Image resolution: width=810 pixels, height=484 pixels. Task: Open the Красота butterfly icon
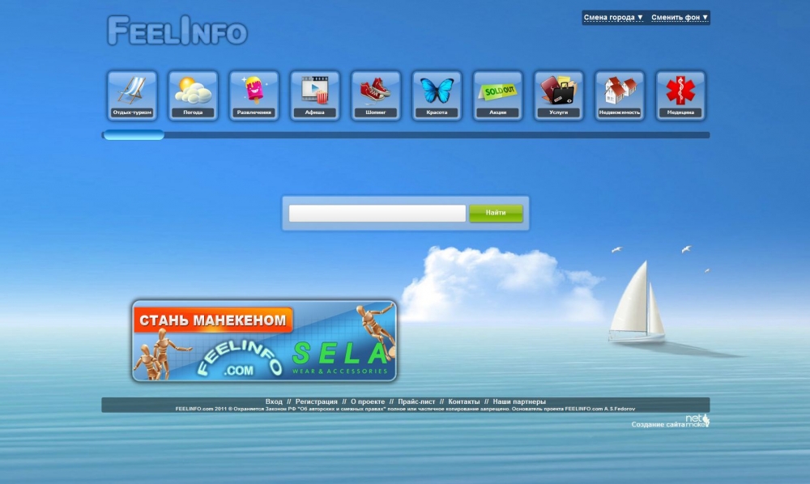[437, 96]
